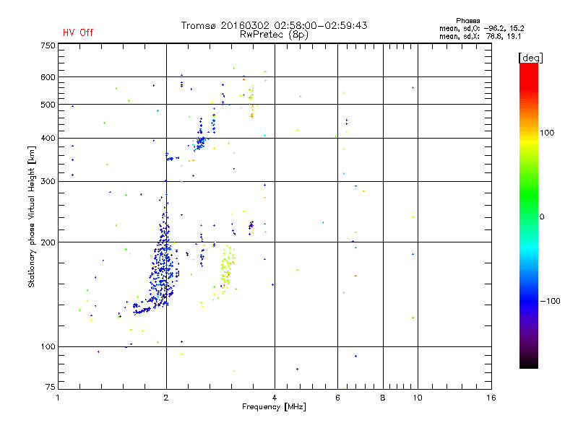The height and width of the screenshot is (433, 578).
Task: Click the x-axis tick label "1"
Action: point(58,398)
